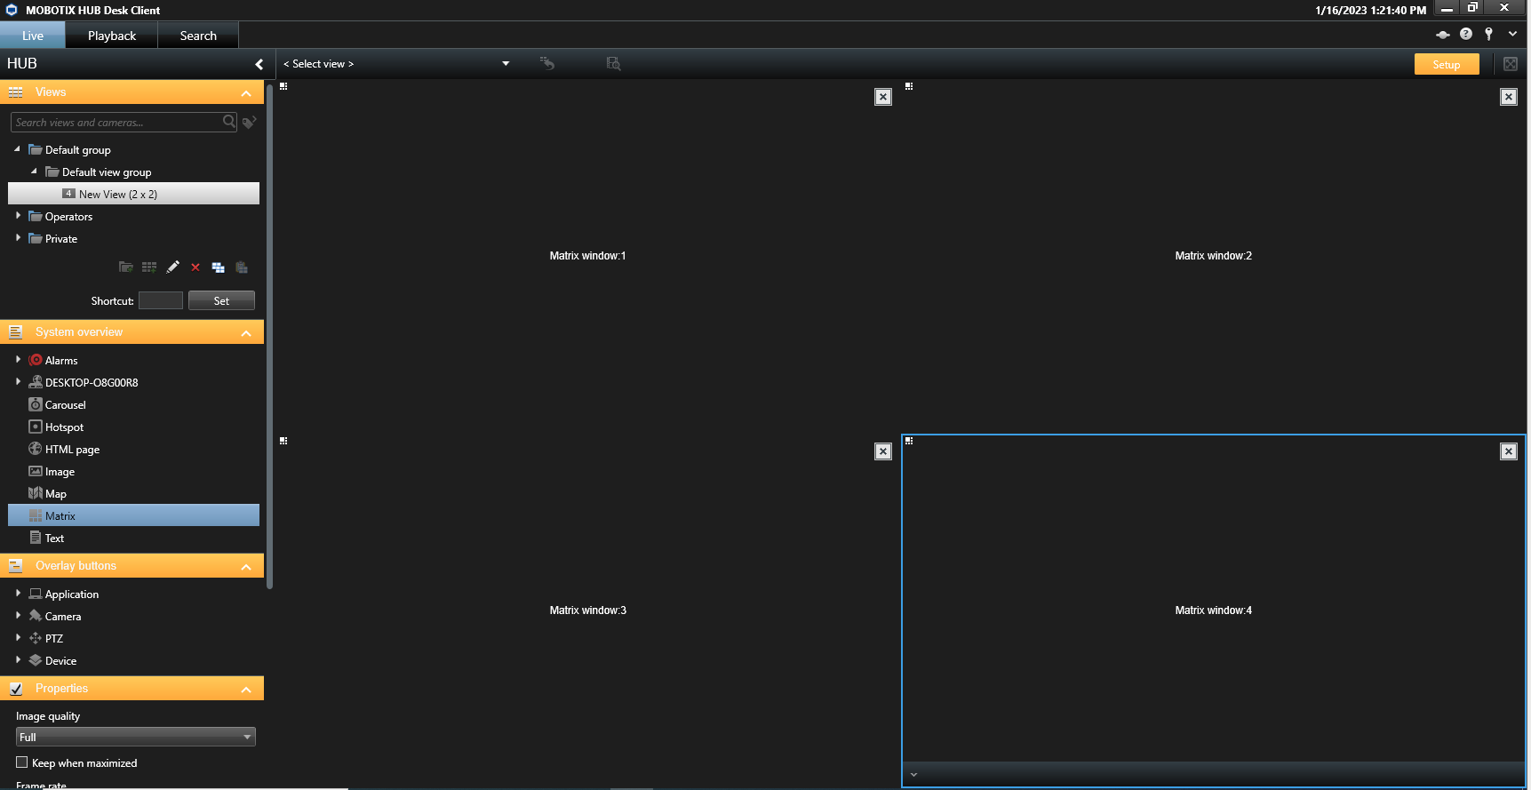Screen dimensions: 1531x790
Task: Switch to the Live tab
Action: [33, 36]
